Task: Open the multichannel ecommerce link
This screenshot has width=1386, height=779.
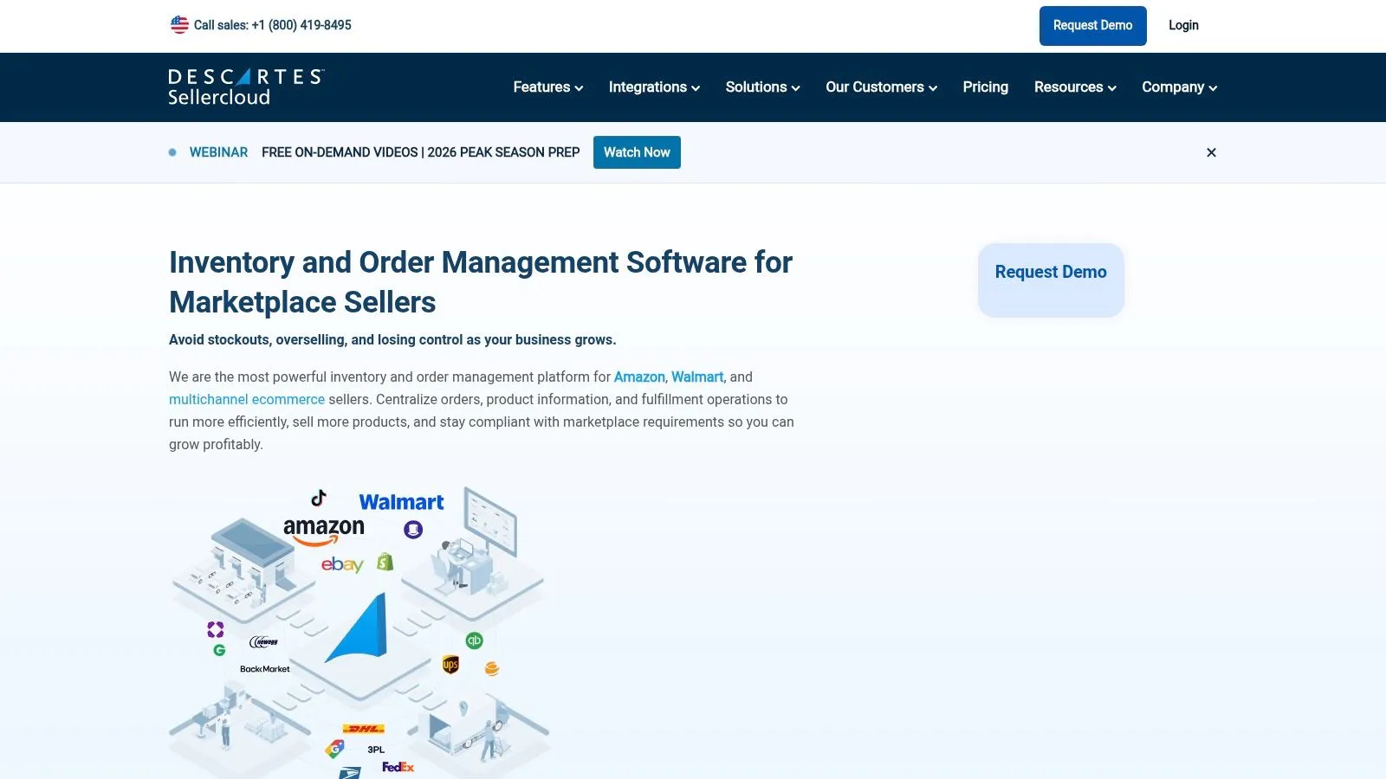Action: tap(247, 399)
